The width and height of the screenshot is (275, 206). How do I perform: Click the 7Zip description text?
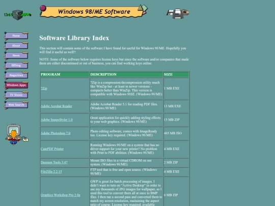click(x=126, y=89)
